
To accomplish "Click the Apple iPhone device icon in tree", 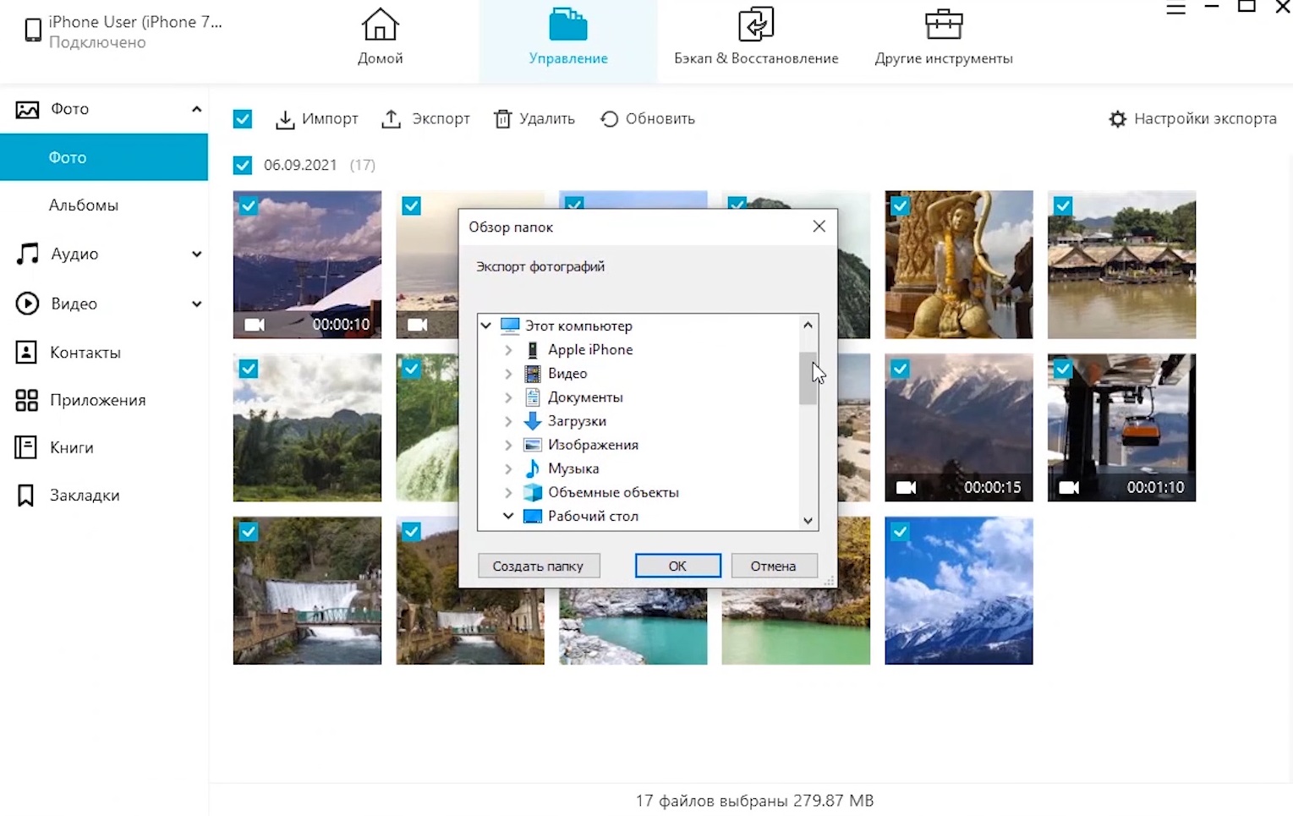I will [x=532, y=350].
